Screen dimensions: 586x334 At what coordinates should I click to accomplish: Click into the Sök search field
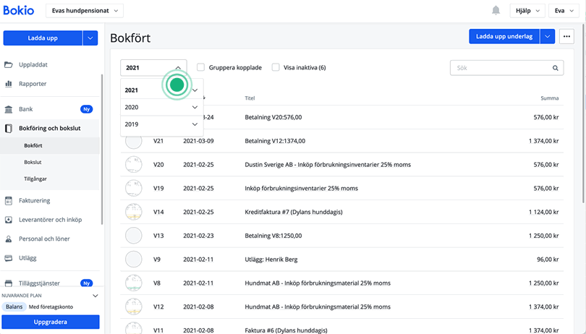tap(499, 68)
